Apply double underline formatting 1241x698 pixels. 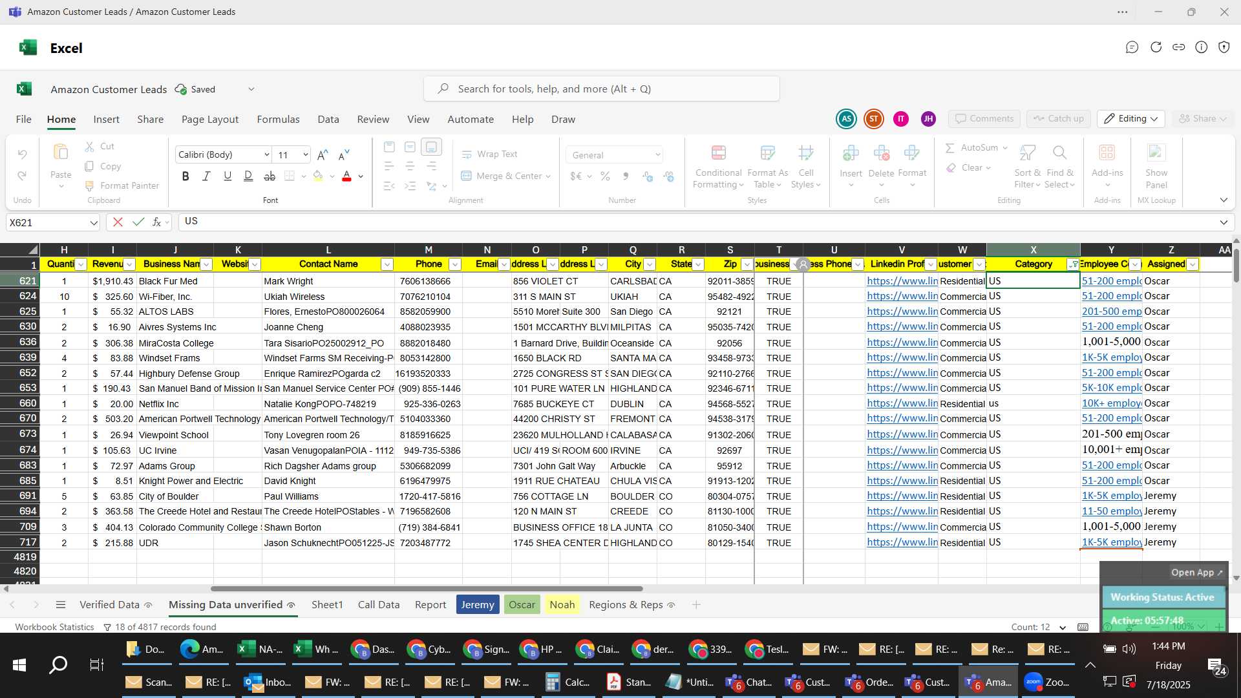(248, 176)
